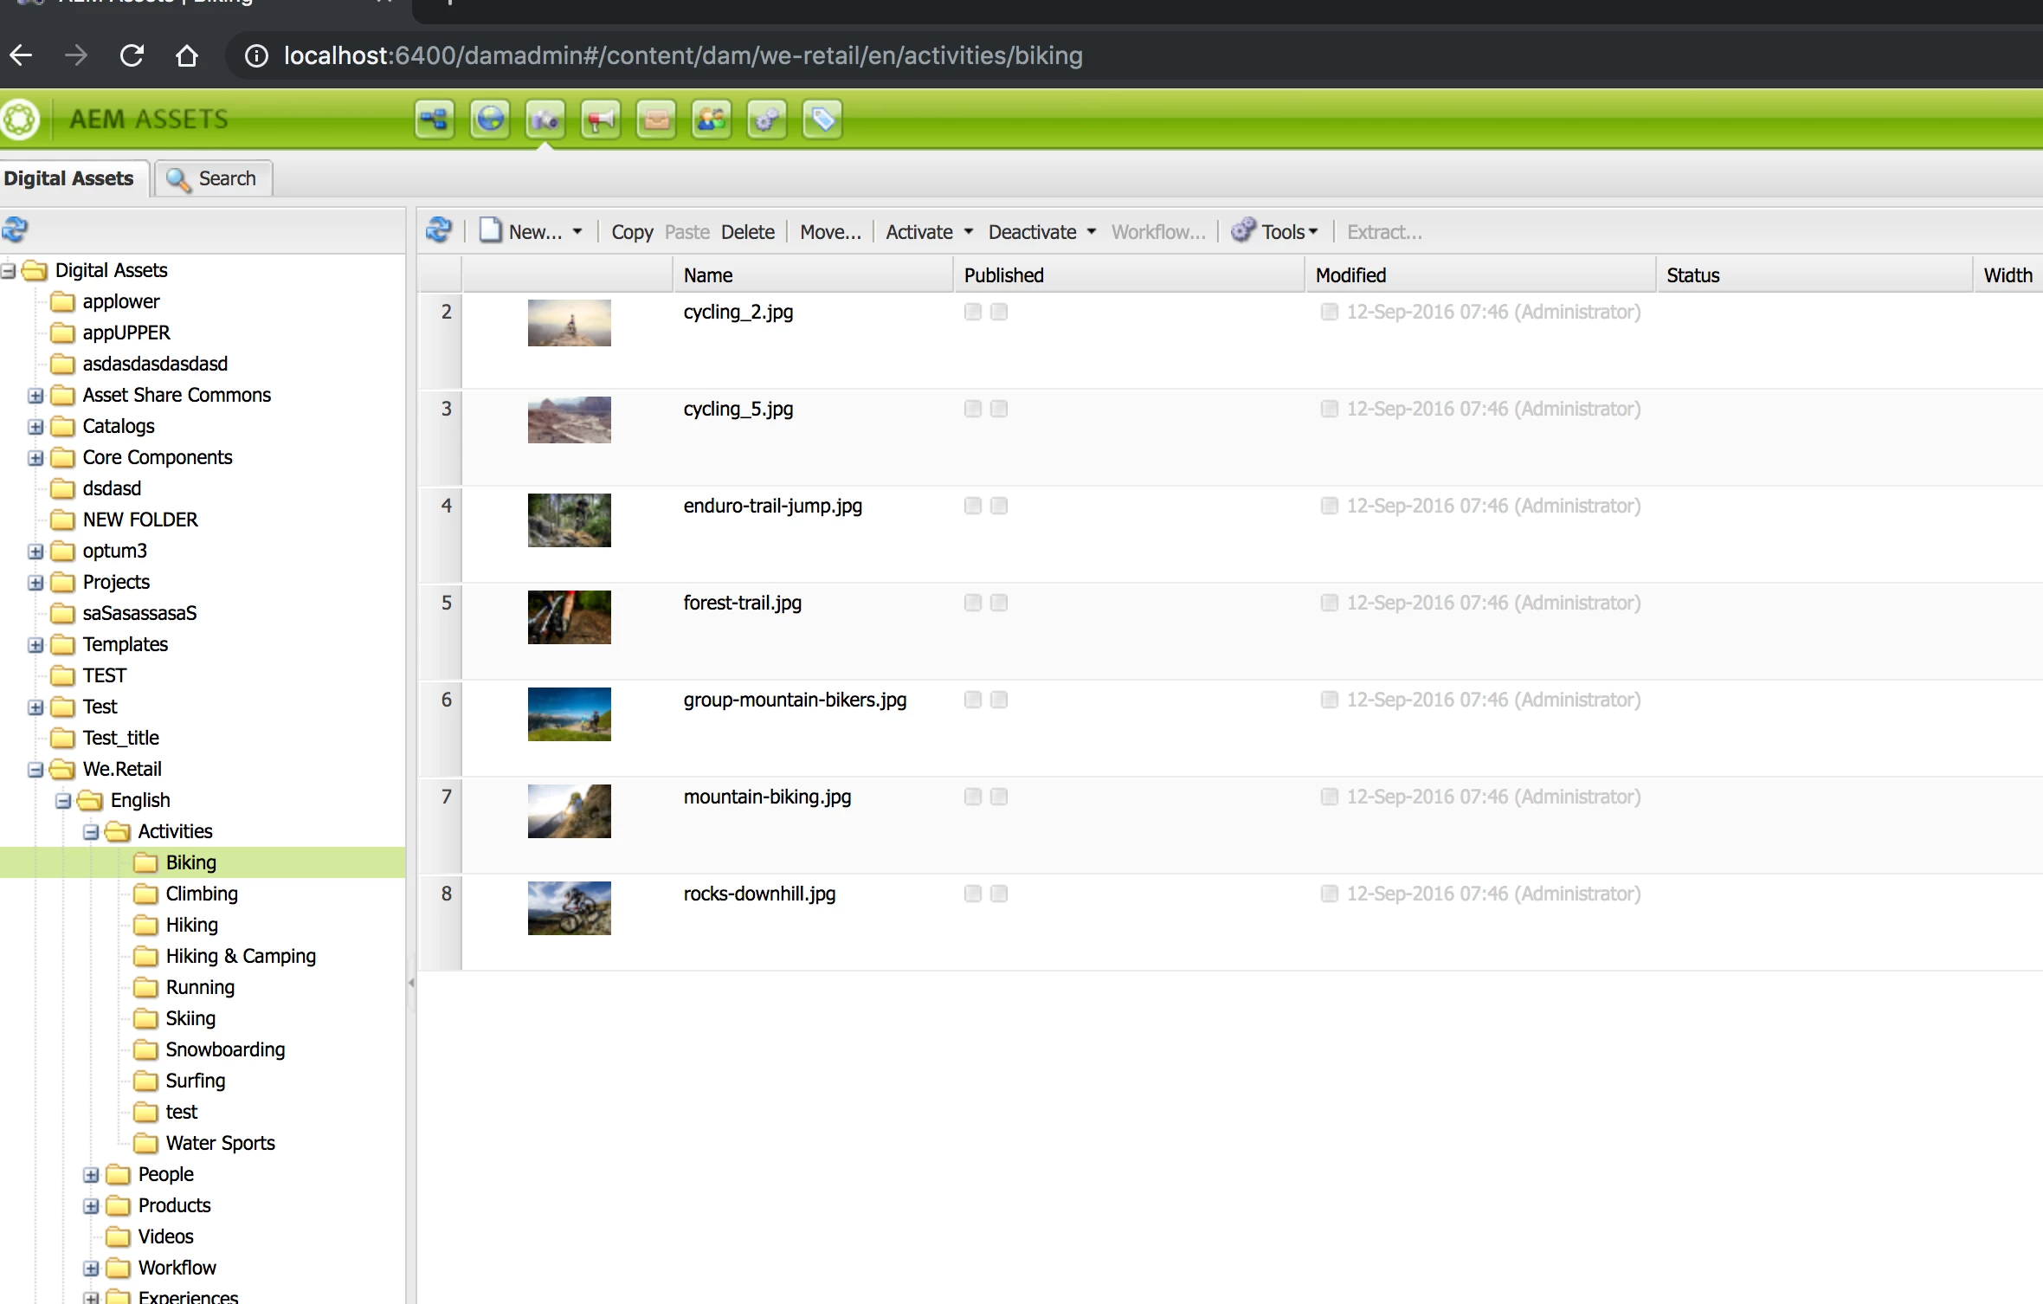2043x1304 pixels.
Task: Open the megaphone Campaigns console icon
Action: tap(601, 119)
